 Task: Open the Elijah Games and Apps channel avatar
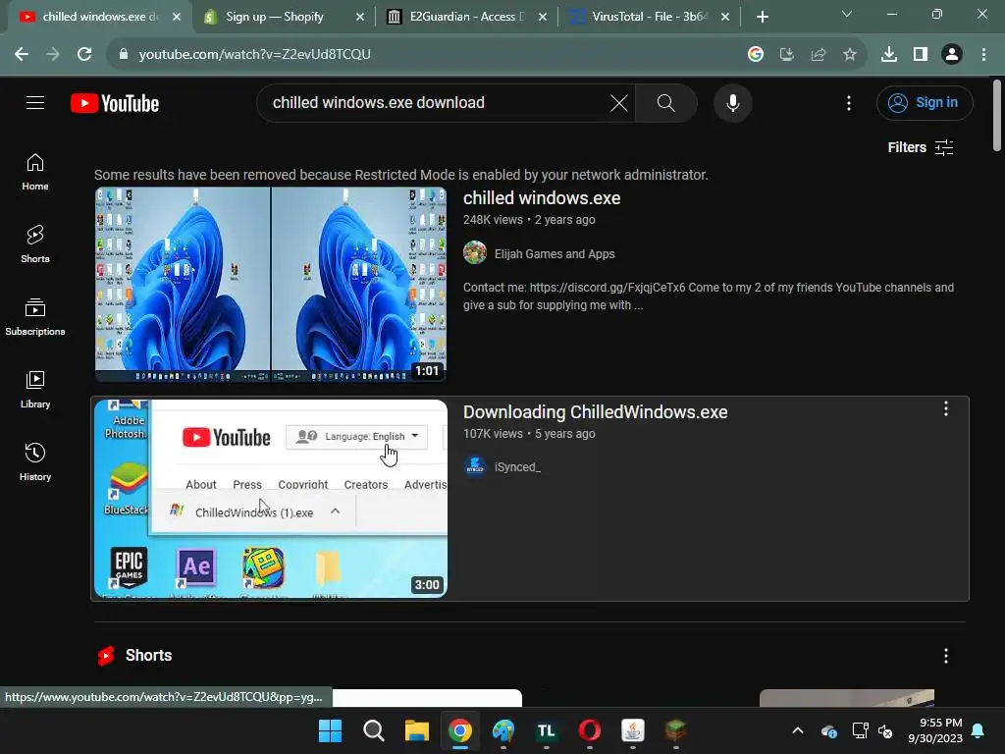(475, 252)
